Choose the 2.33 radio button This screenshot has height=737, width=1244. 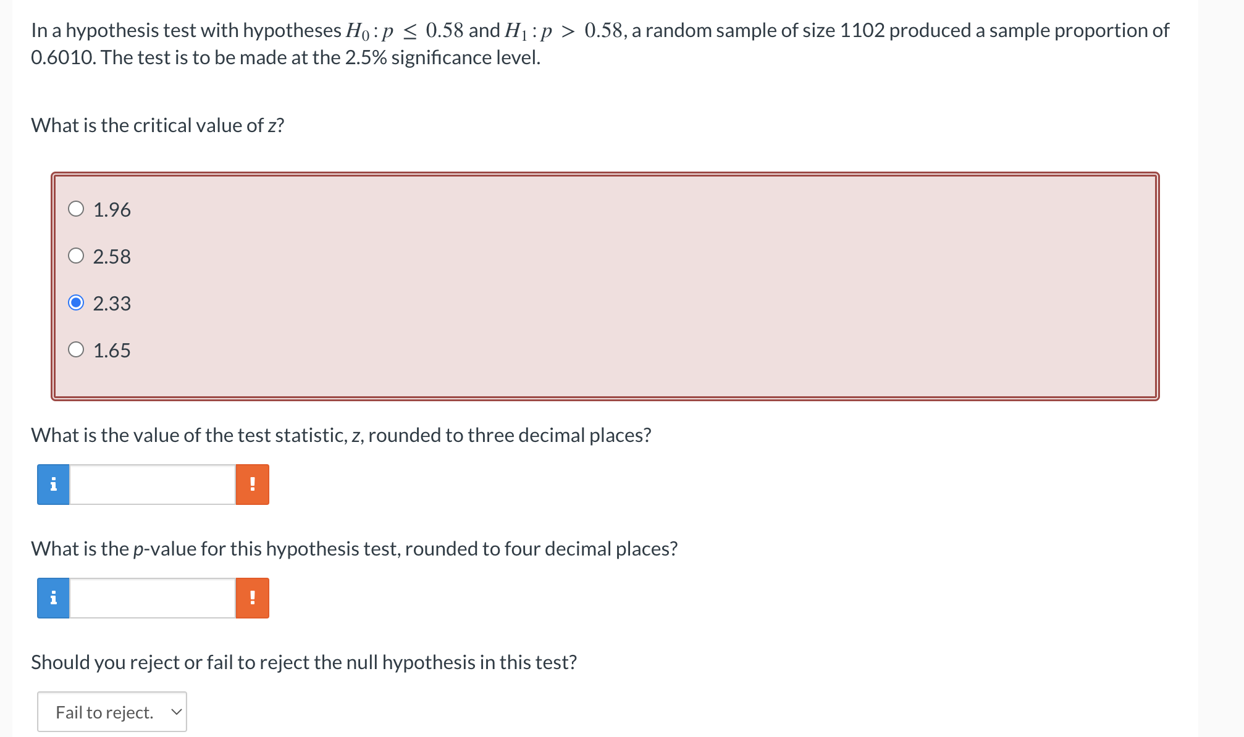(x=76, y=303)
